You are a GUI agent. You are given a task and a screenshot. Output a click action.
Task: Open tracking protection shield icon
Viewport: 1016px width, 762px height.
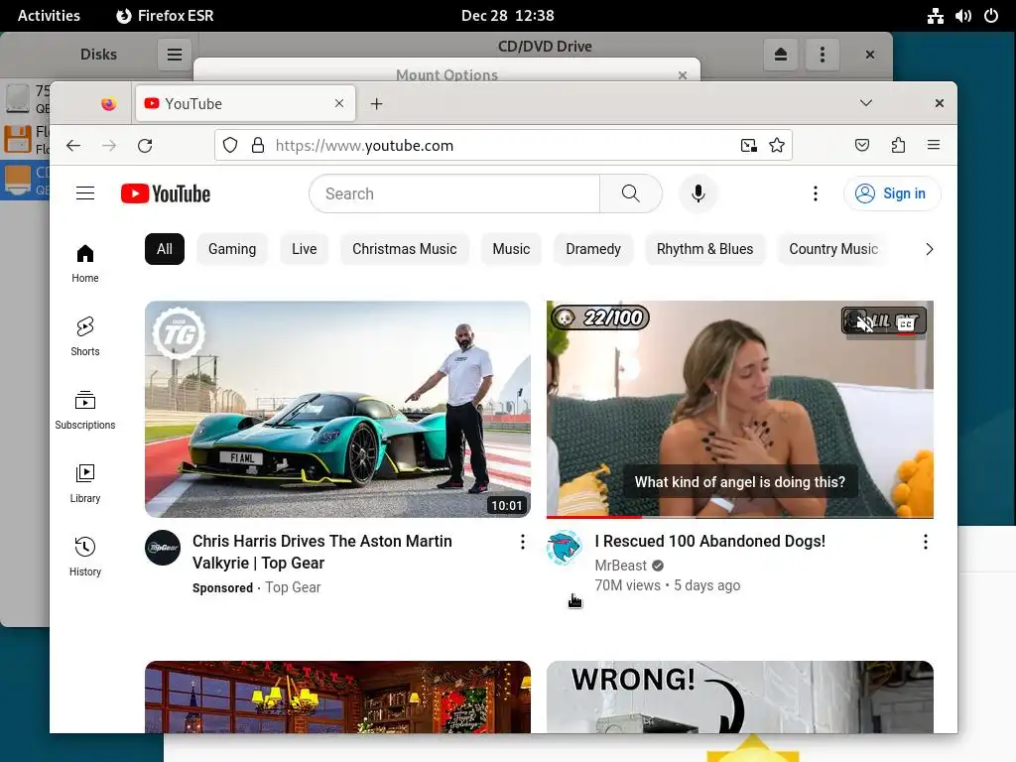pyautogui.click(x=230, y=145)
